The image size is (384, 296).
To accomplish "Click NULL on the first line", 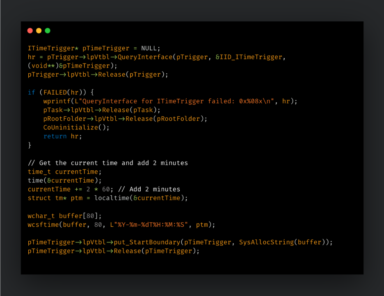I will 149,48.
